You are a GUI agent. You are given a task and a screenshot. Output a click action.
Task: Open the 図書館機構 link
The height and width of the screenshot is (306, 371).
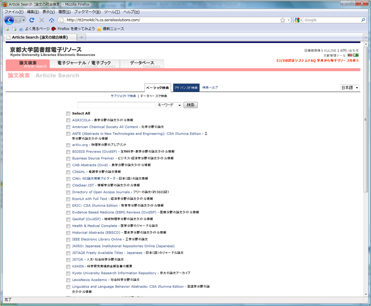click(312, 50)
